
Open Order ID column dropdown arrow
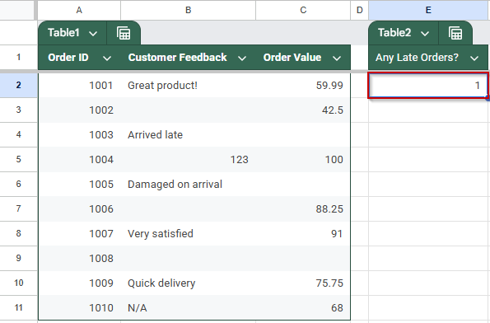point(107,59)
